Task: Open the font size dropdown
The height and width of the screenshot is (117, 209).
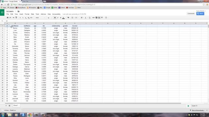Action: tap(50, 18)
